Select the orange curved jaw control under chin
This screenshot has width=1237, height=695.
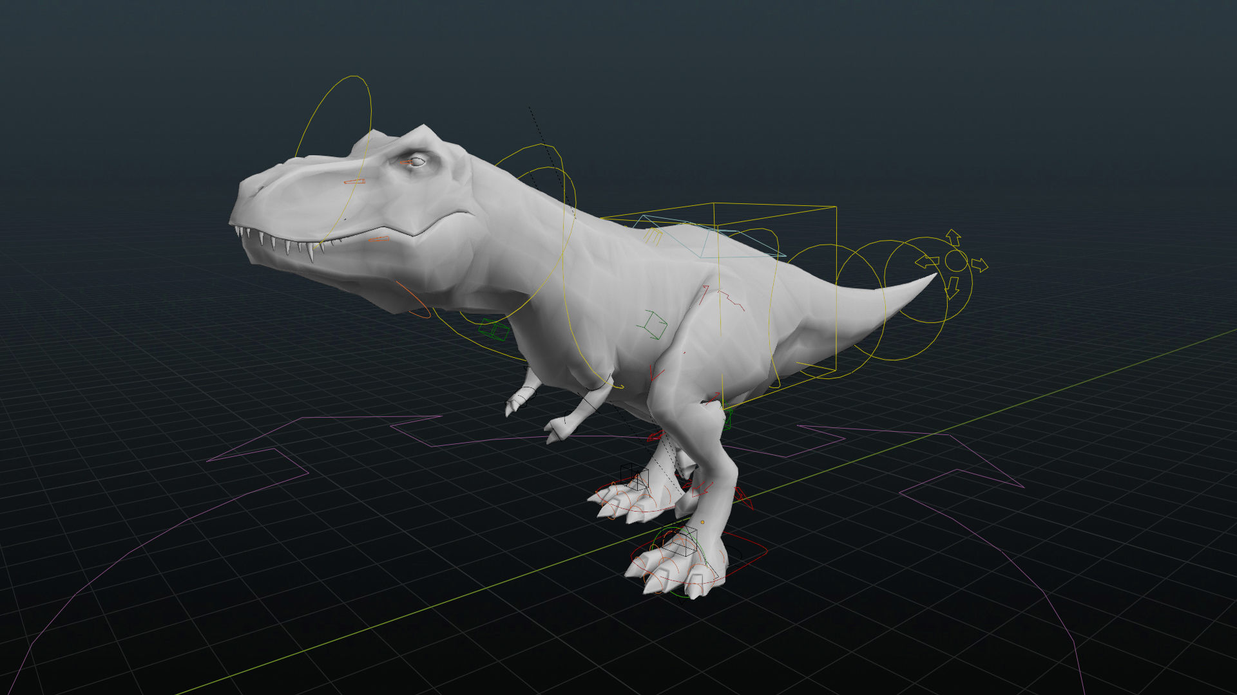412,300
